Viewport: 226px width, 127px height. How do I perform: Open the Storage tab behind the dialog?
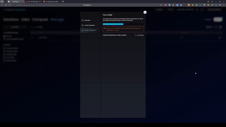tap(57, 19)
